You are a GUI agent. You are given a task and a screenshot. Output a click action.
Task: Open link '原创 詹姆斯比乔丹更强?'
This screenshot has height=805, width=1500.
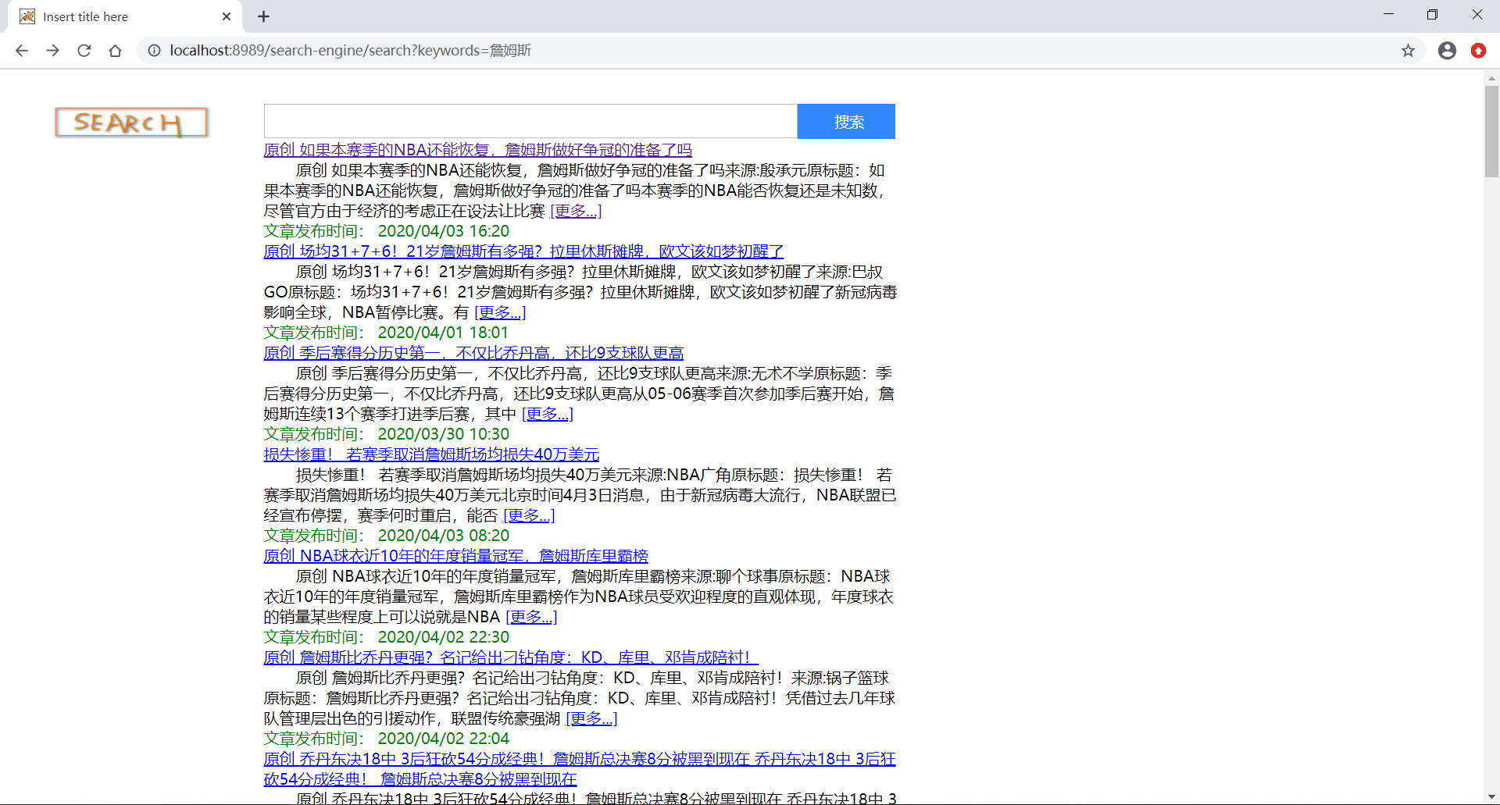click(x=510, y=657)
